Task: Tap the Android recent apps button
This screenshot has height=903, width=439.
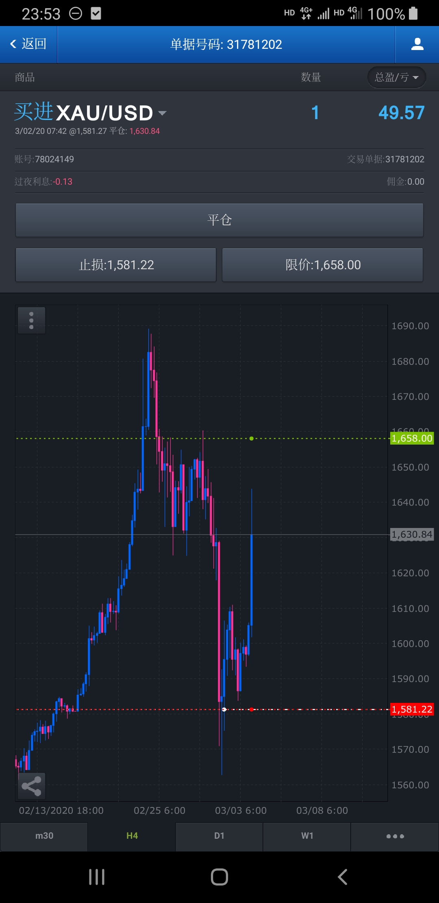Action: pyautogui.click(x=97, y=877)
